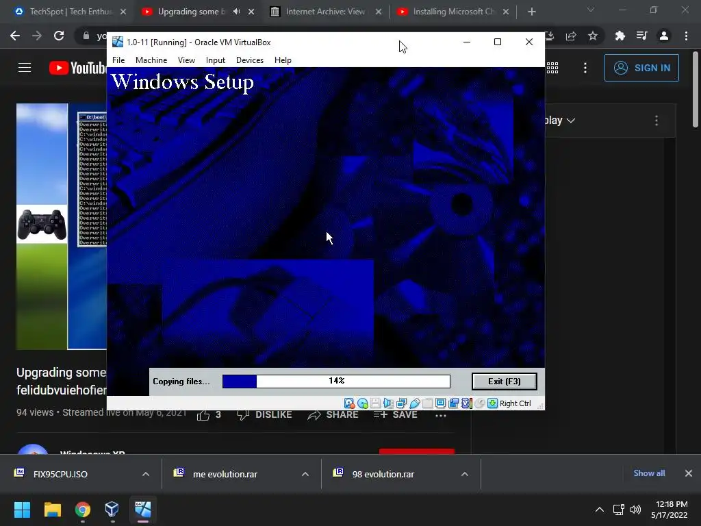Click the VirtualBox audio status icon
Viewport: 701px width, 526px height.
click(389, 403)
